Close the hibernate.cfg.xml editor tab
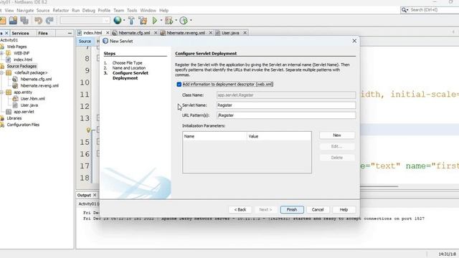The width and height of the screenshot is (459, 258). pos(156,33)
